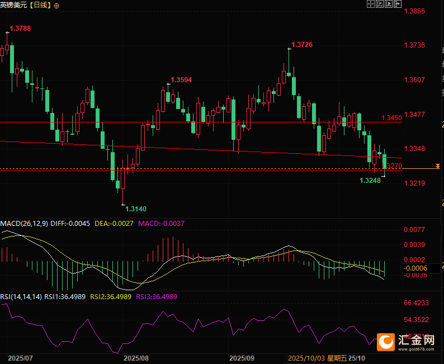
Task: Click the 1.3726 peak price label
Action: [302, 44]
